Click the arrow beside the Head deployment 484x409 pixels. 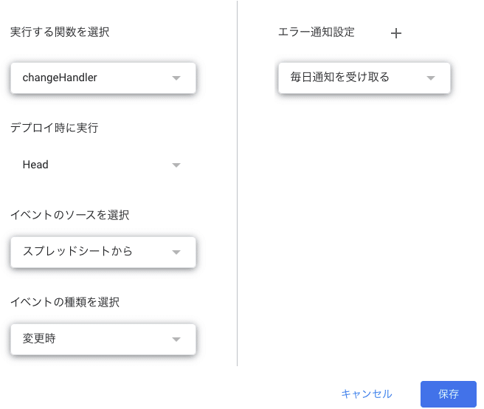point(176,165)
